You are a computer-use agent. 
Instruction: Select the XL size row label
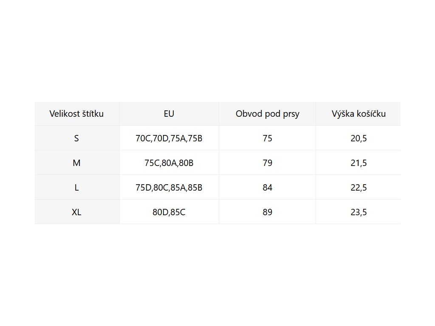coord(76,212)
